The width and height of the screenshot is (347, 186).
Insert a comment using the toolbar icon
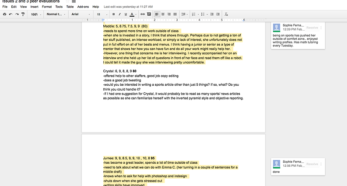149,14
